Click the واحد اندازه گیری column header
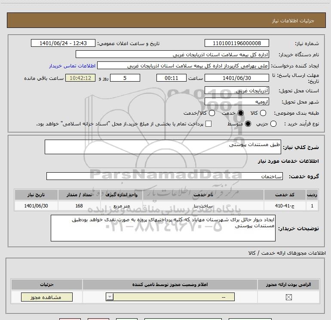 point(122,195)
